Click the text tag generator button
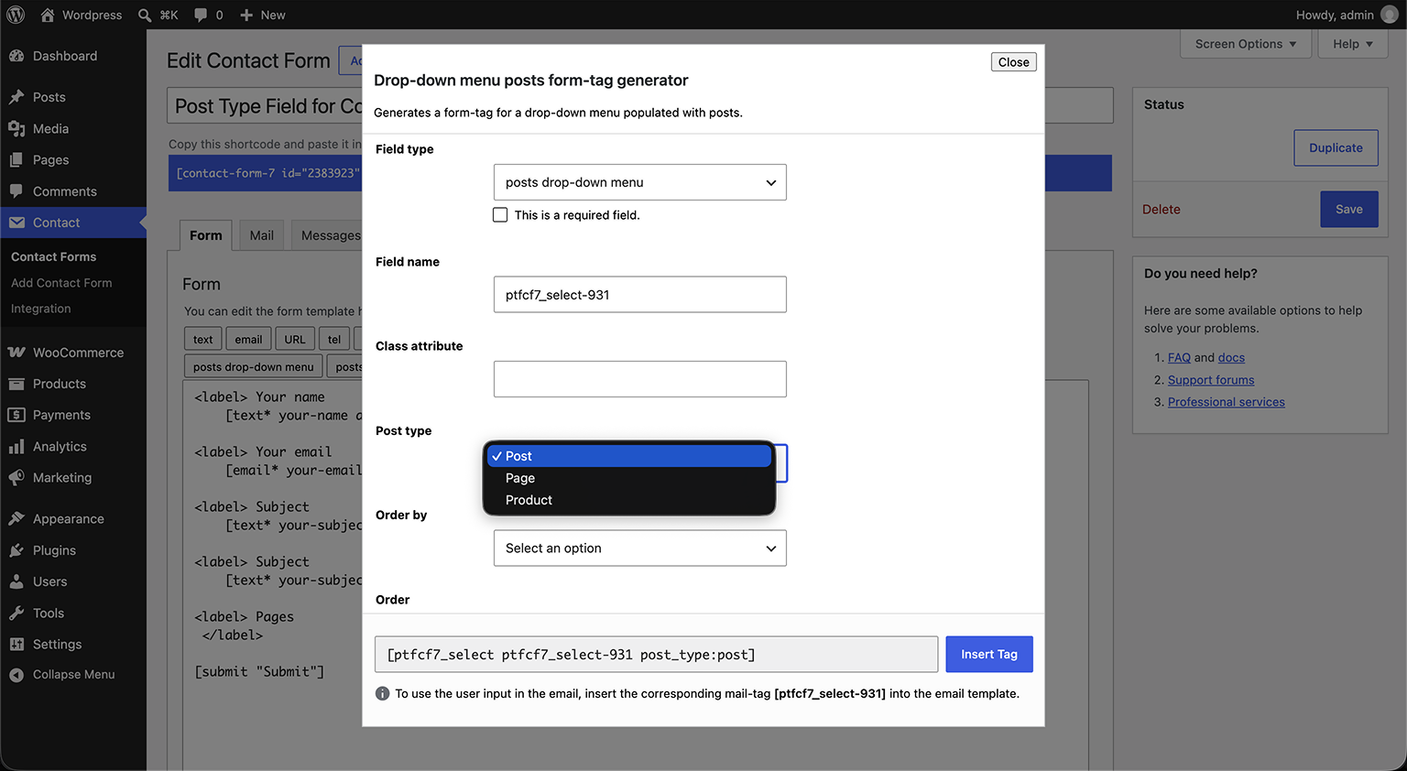Image resolution: width=1407 pixels, height=771 pixels. (x=203, y=340)
